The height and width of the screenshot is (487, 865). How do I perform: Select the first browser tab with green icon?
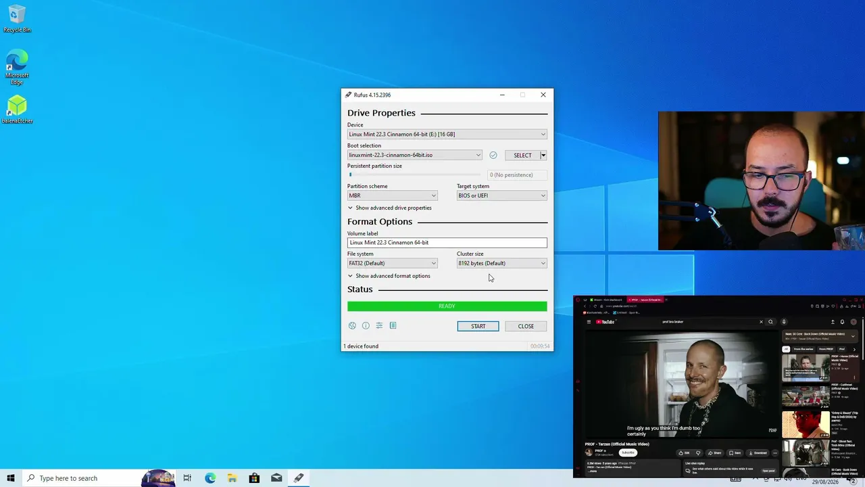click(x=605, y=300)
